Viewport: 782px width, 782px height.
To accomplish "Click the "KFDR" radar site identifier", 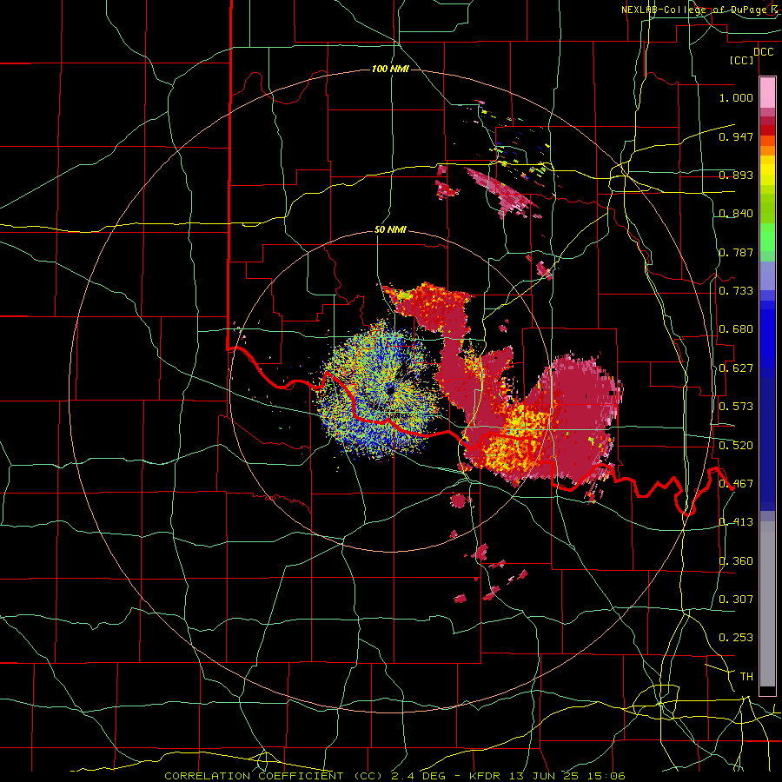I will [x=487, y=776].
